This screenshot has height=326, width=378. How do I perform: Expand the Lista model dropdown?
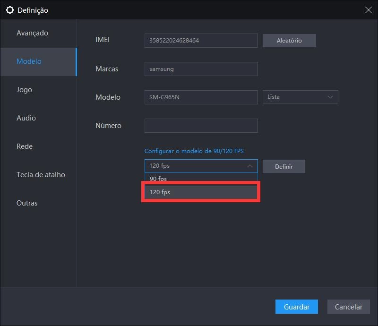tap(300, 97)
